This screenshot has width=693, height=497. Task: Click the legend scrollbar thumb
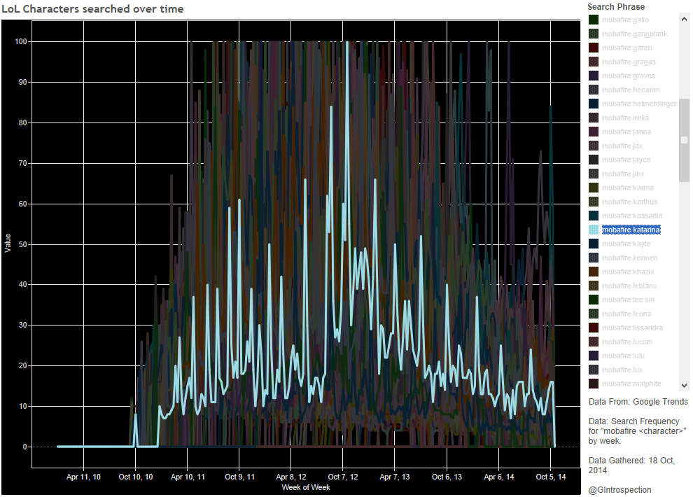pyautogui.click(x=684, y=140)
